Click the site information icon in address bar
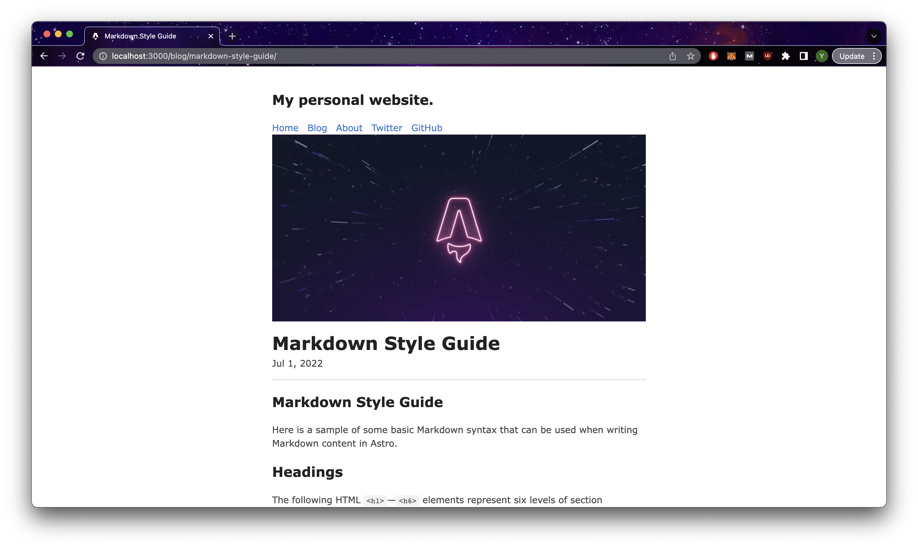This screenshot has height=549, width=918. 103,56
